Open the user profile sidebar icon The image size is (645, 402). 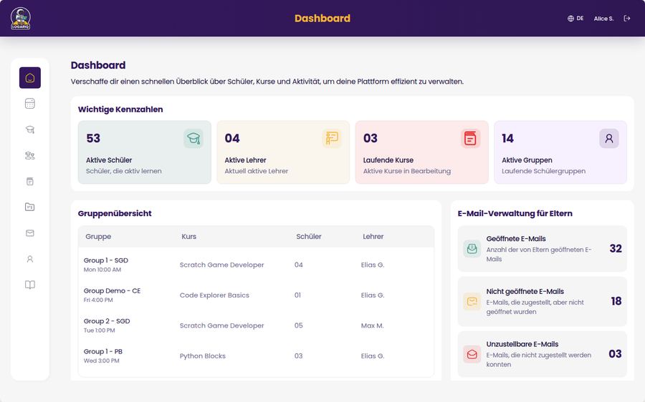click(30, 259)
